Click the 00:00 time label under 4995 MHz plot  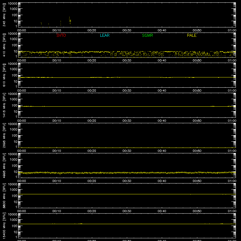(22, 181)
